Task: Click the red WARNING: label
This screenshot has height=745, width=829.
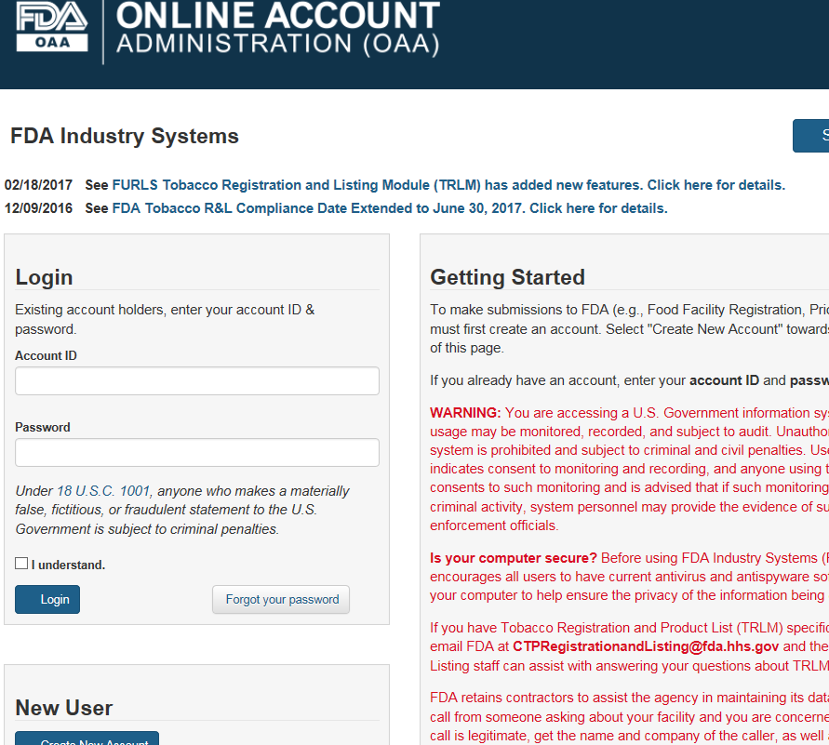Action: 465,413
